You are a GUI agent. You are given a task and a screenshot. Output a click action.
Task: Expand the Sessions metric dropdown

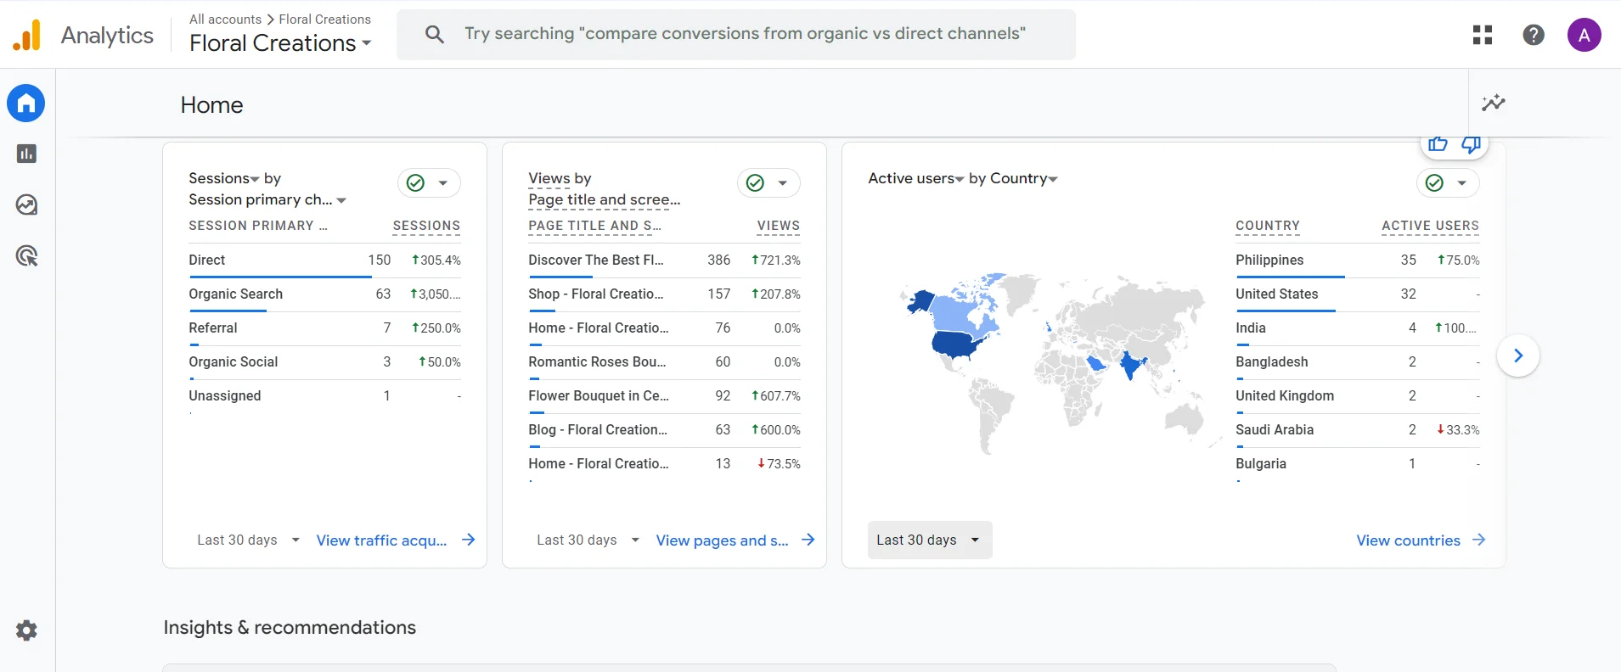[255, 179]
